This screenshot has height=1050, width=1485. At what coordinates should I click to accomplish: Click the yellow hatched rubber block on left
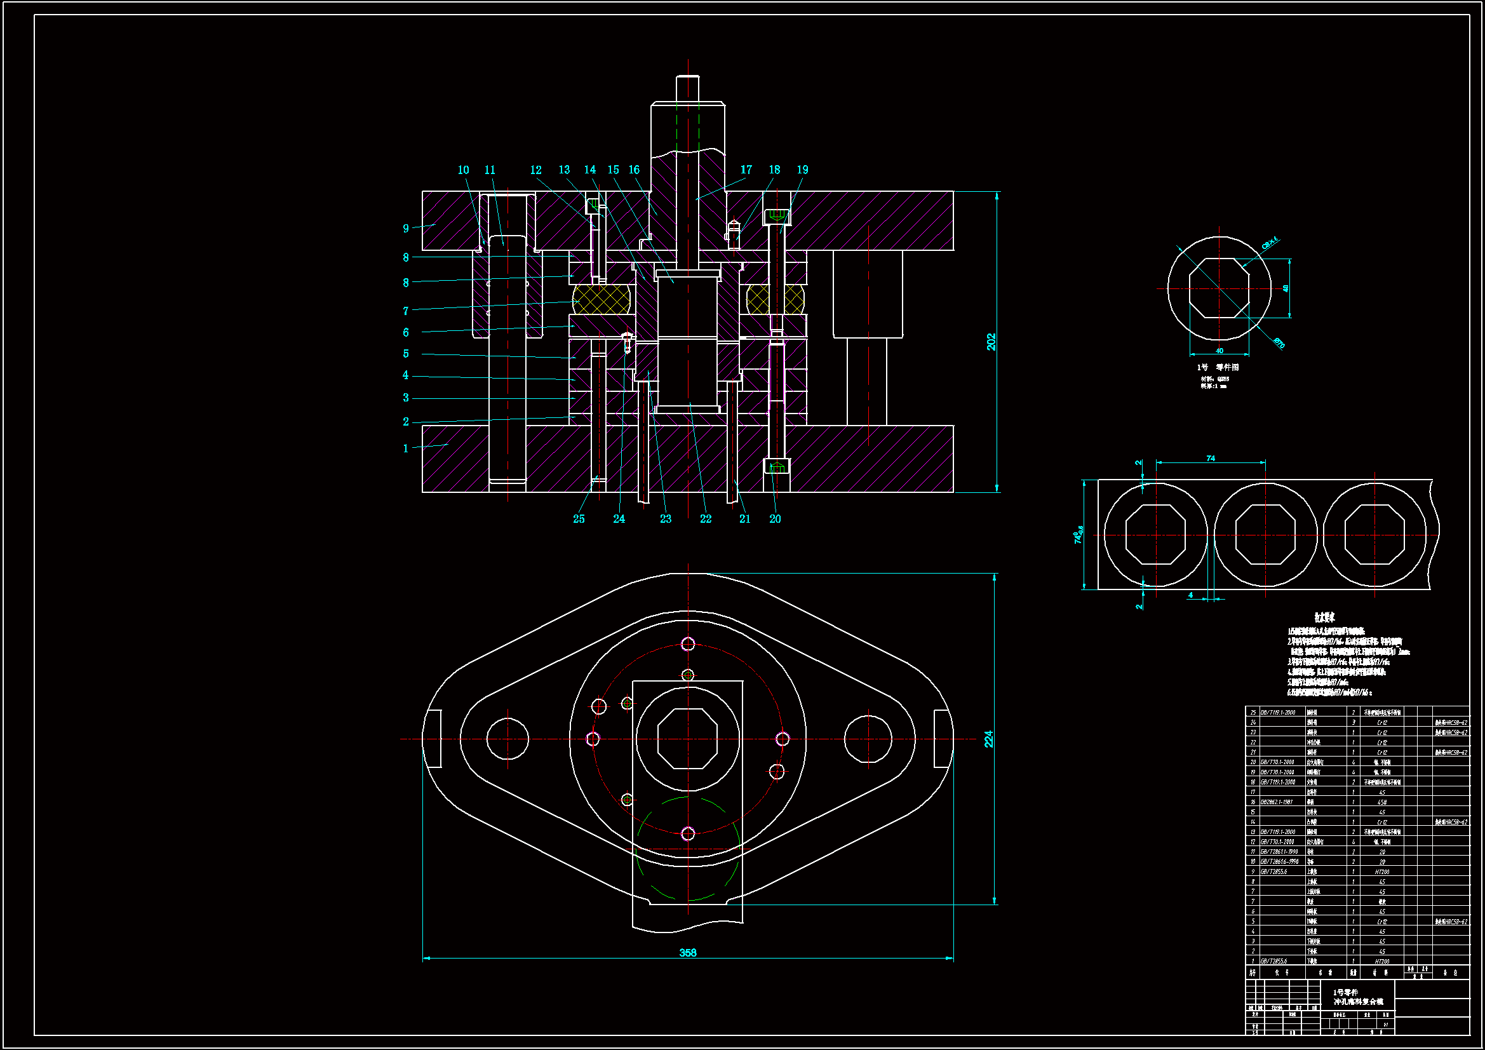(601, 300)
